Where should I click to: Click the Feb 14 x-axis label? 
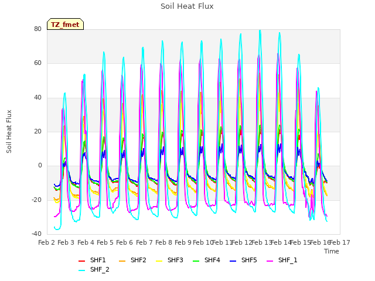[281, 242]
